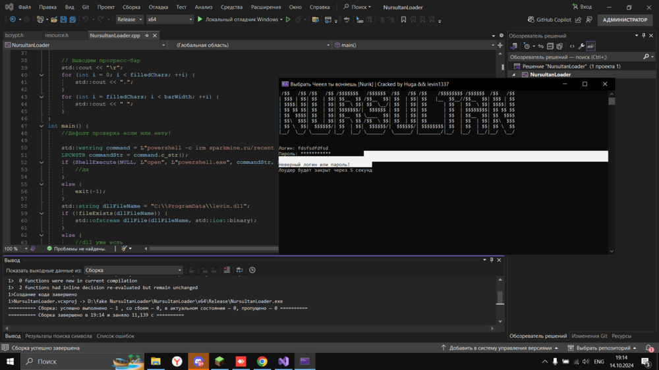Click the Solution Explorer search field

coord(575,57)
